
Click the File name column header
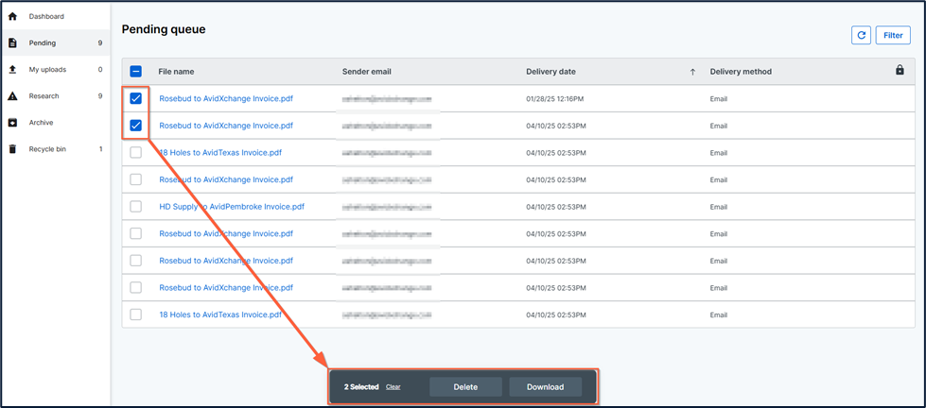click(x=176, y=72)
